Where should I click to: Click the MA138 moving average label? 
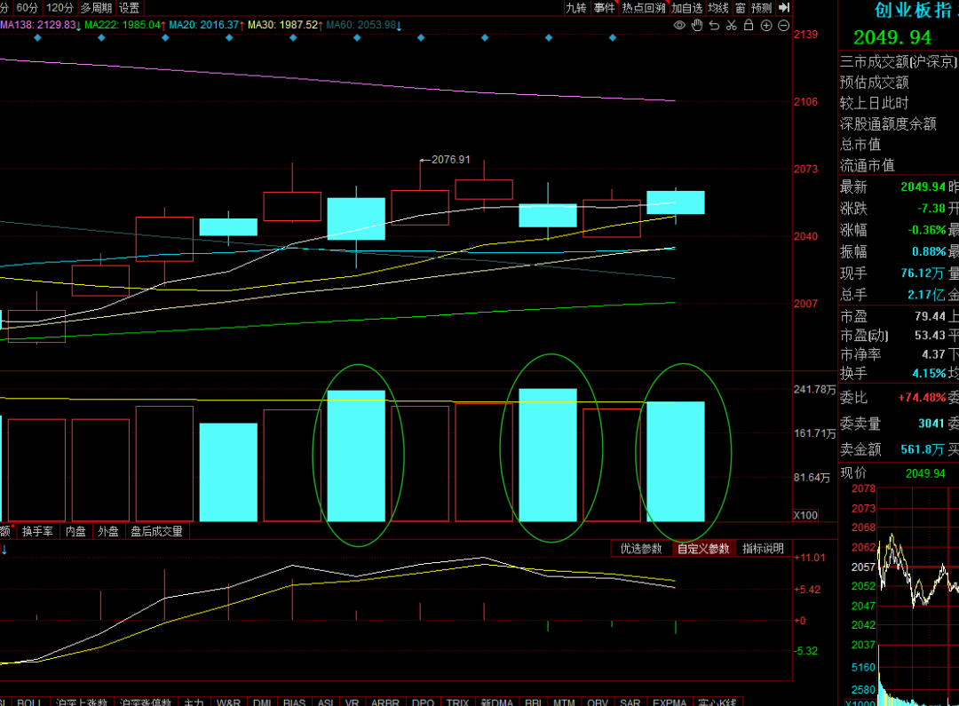click(40, 25)
